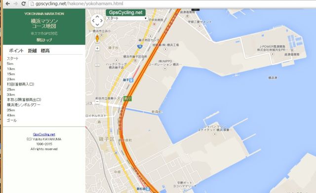Click the 駅伝トップ link in header
Viewport: 316px width, 193px height.
click(x=44, y=40)
